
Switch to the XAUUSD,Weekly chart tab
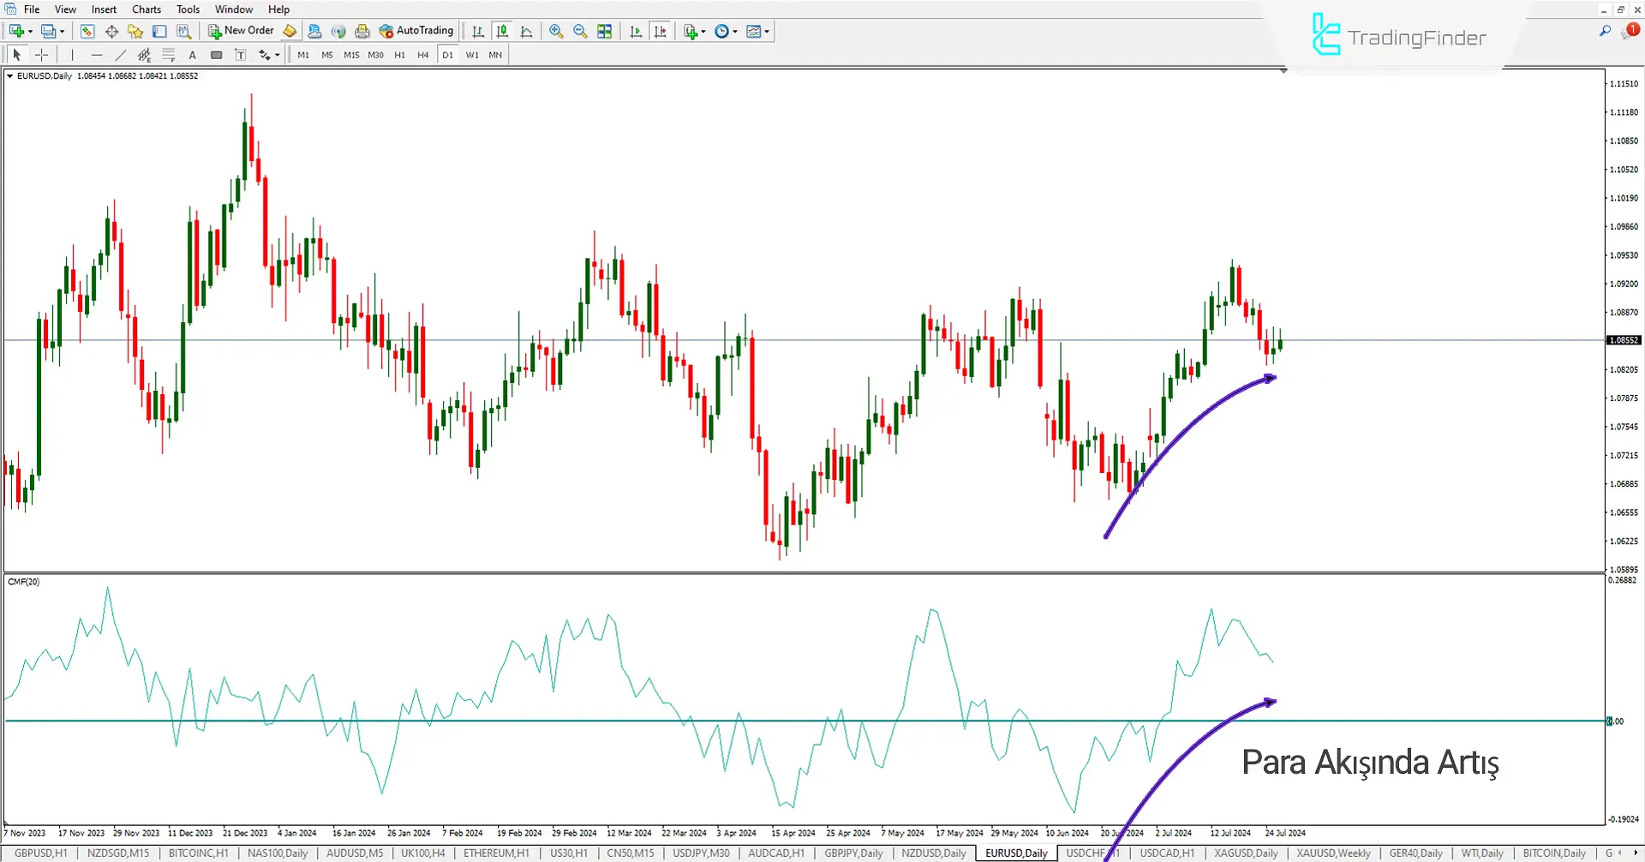point(1333,853)
